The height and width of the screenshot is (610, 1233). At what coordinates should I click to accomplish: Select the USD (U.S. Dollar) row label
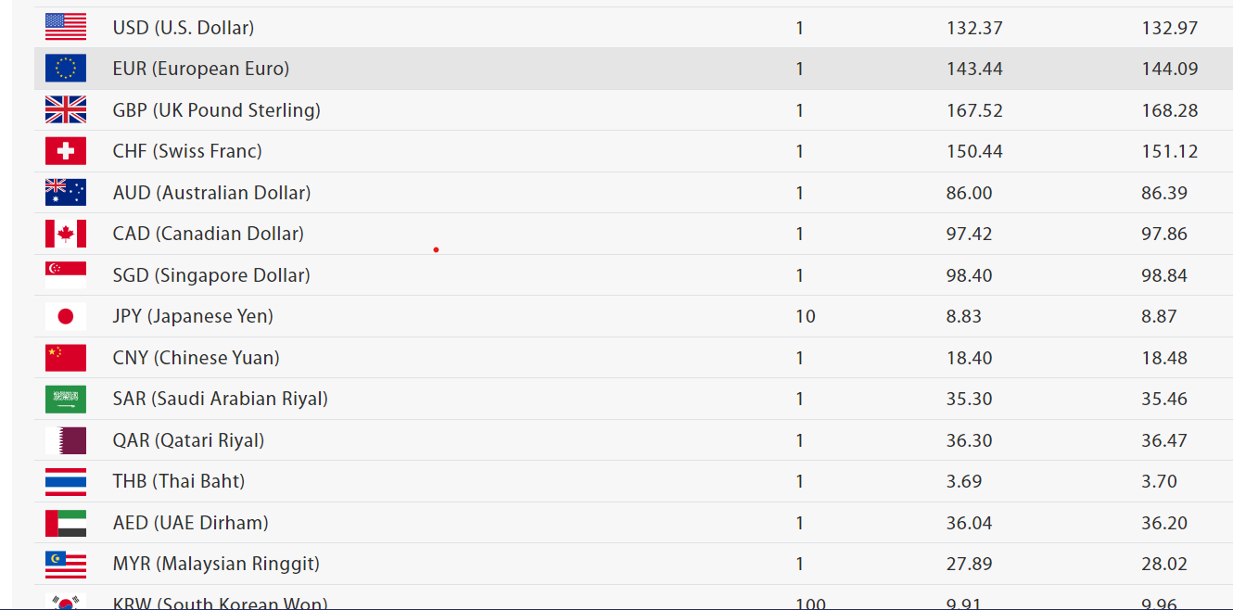click(184, 28)
